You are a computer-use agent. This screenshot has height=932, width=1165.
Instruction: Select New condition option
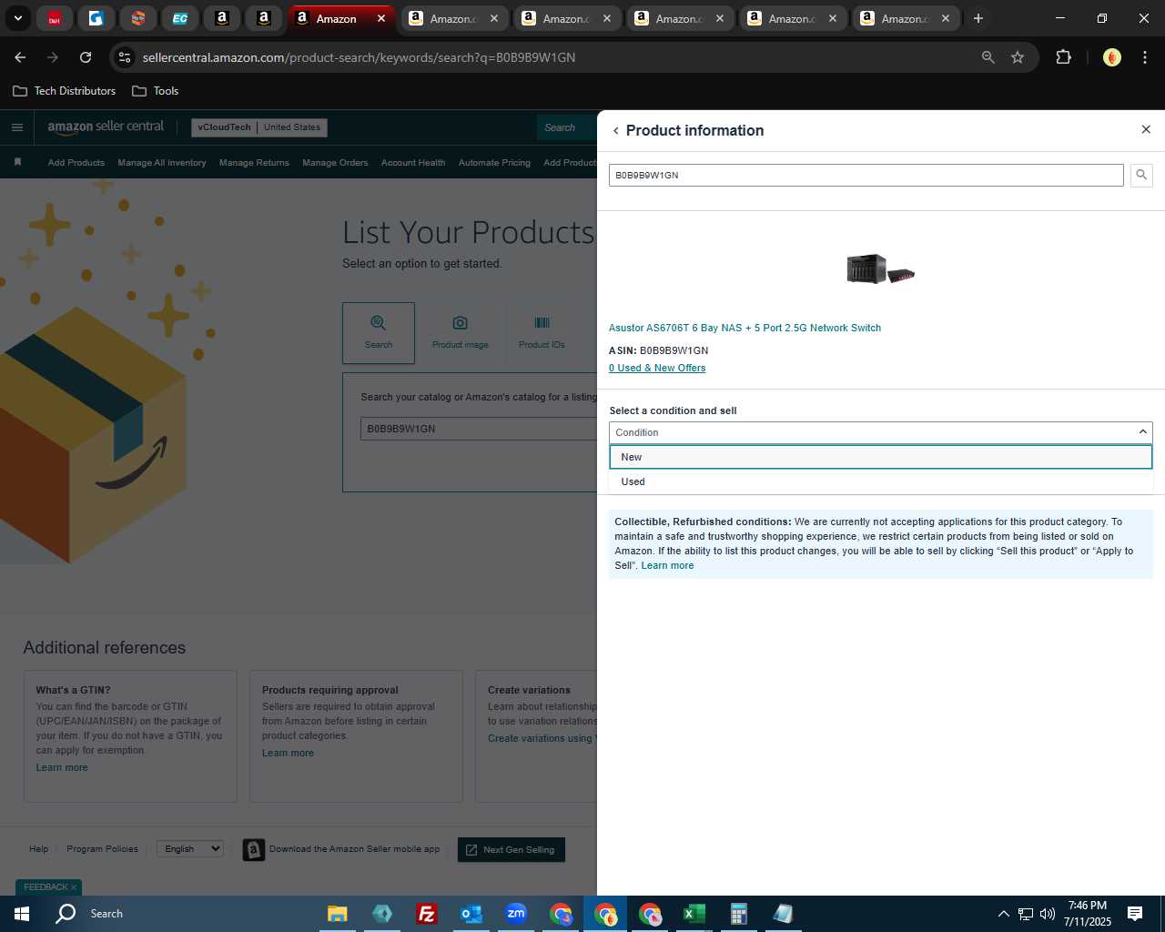tap(880, 457)
